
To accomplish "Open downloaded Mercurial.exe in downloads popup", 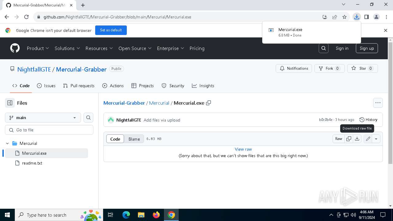I will 312,32.
